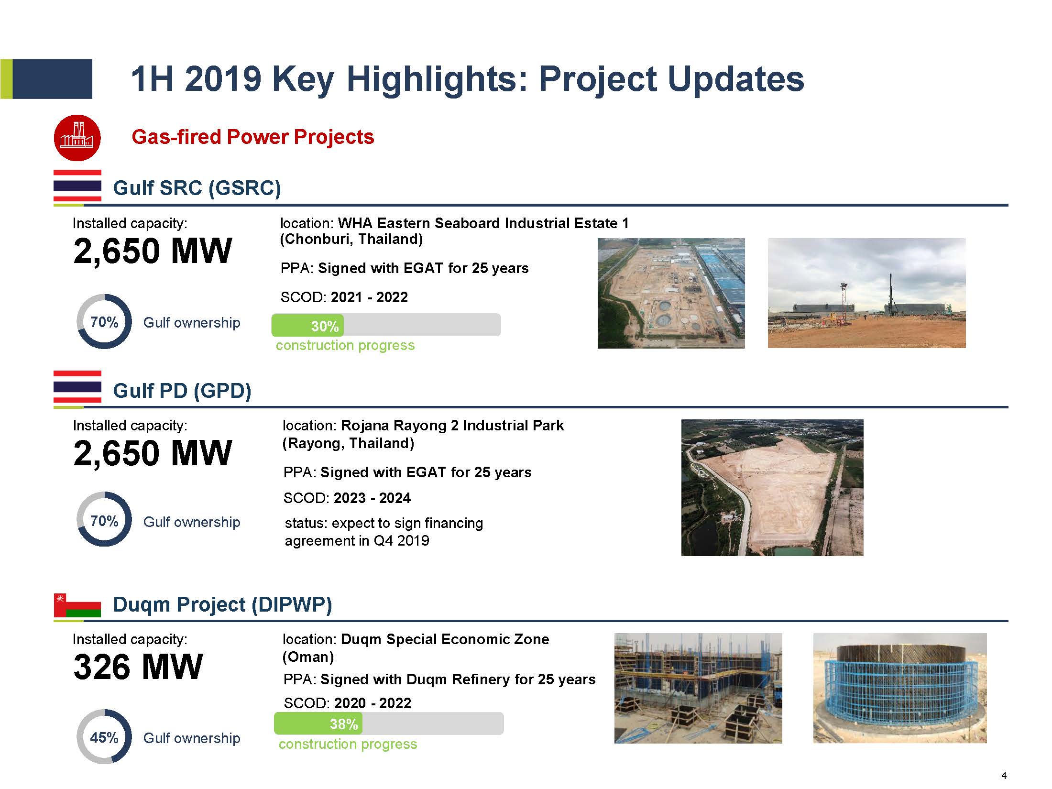The height and width of the screenshot is (789, 1052).
Task: Click GPD 'PPA: Signed with EGAT for 25 years'
Action: [407, 472]
